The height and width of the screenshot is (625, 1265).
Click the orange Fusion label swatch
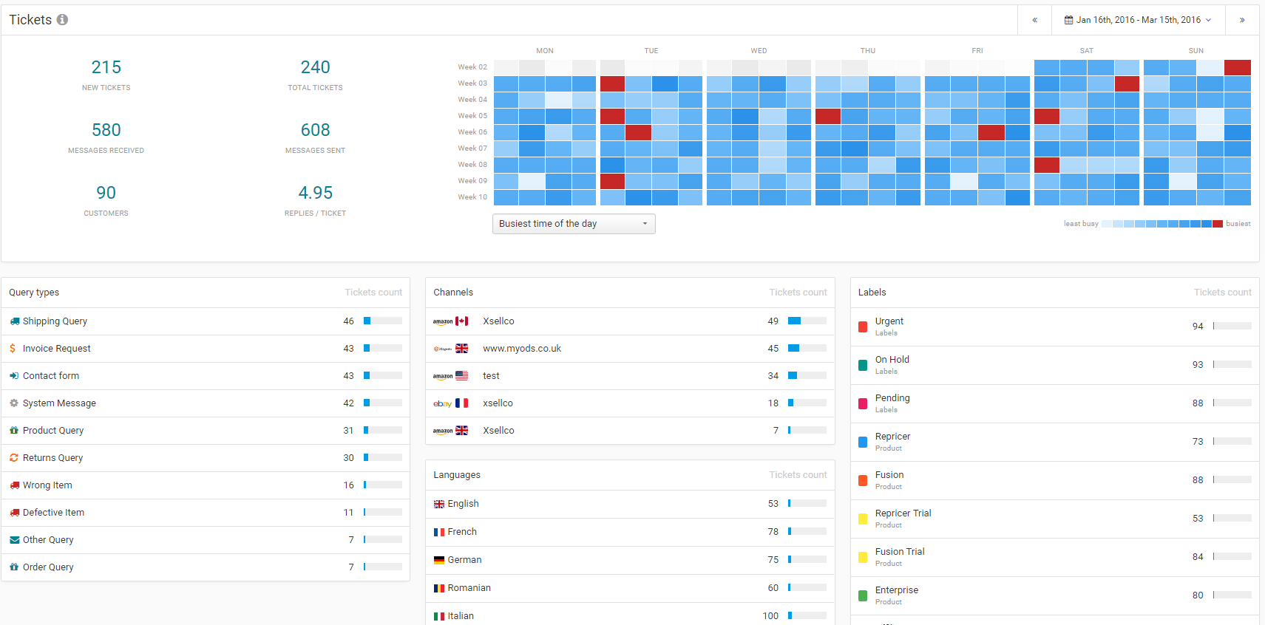coord(863,480)
